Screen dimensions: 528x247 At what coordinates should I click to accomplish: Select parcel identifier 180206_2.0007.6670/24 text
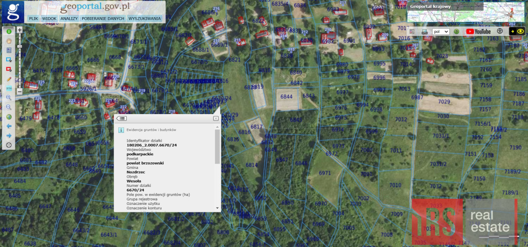coord(152,145)
